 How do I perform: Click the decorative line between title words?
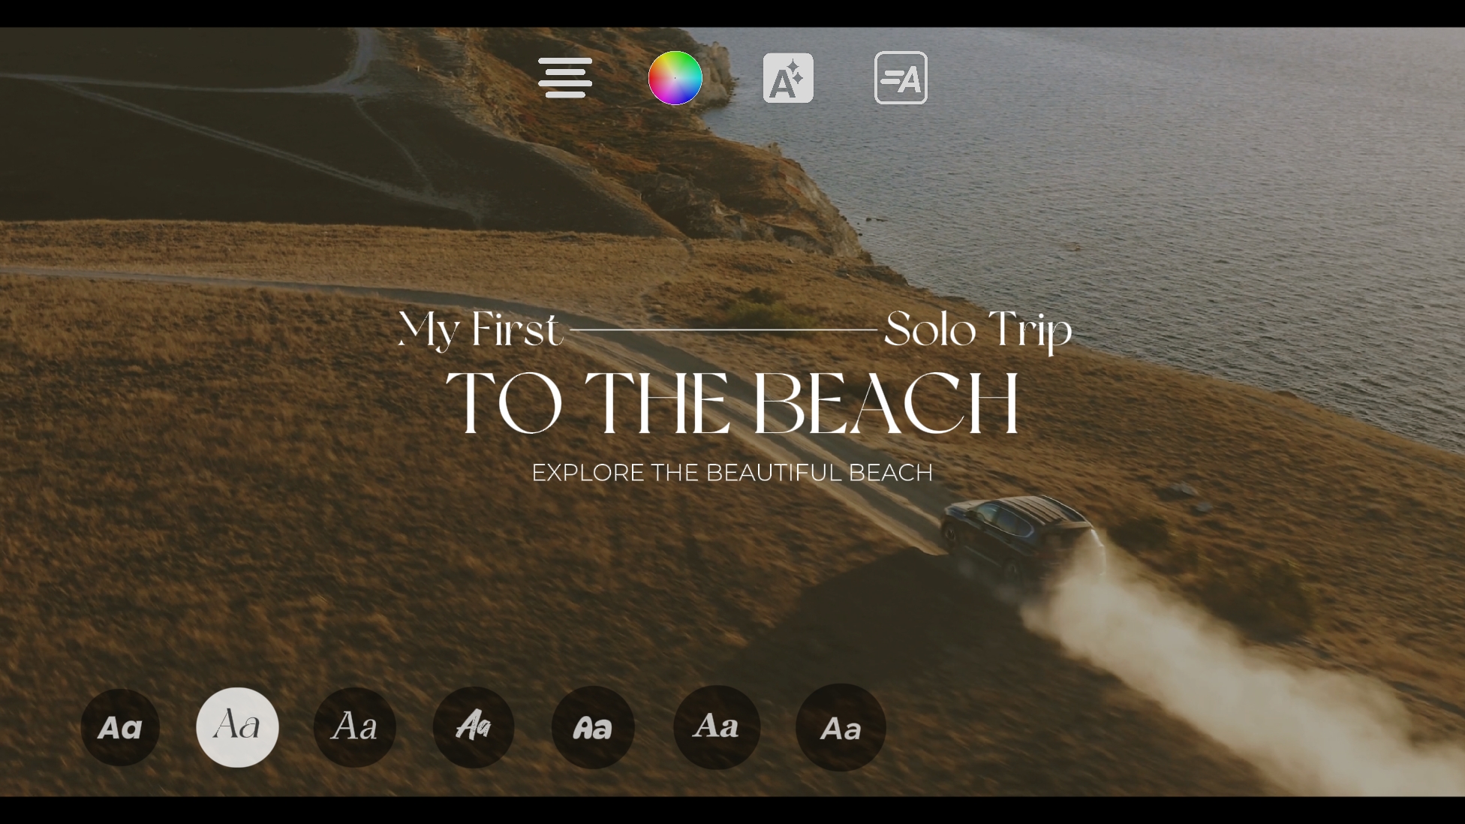coord(723,329)
